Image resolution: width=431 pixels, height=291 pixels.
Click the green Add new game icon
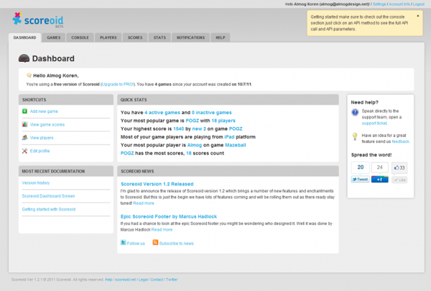click(x=24, y=111)
